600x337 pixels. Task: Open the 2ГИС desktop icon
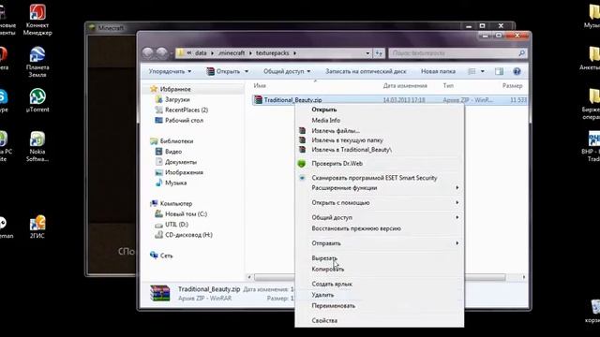pyautogui.click(x=37, y=227)
